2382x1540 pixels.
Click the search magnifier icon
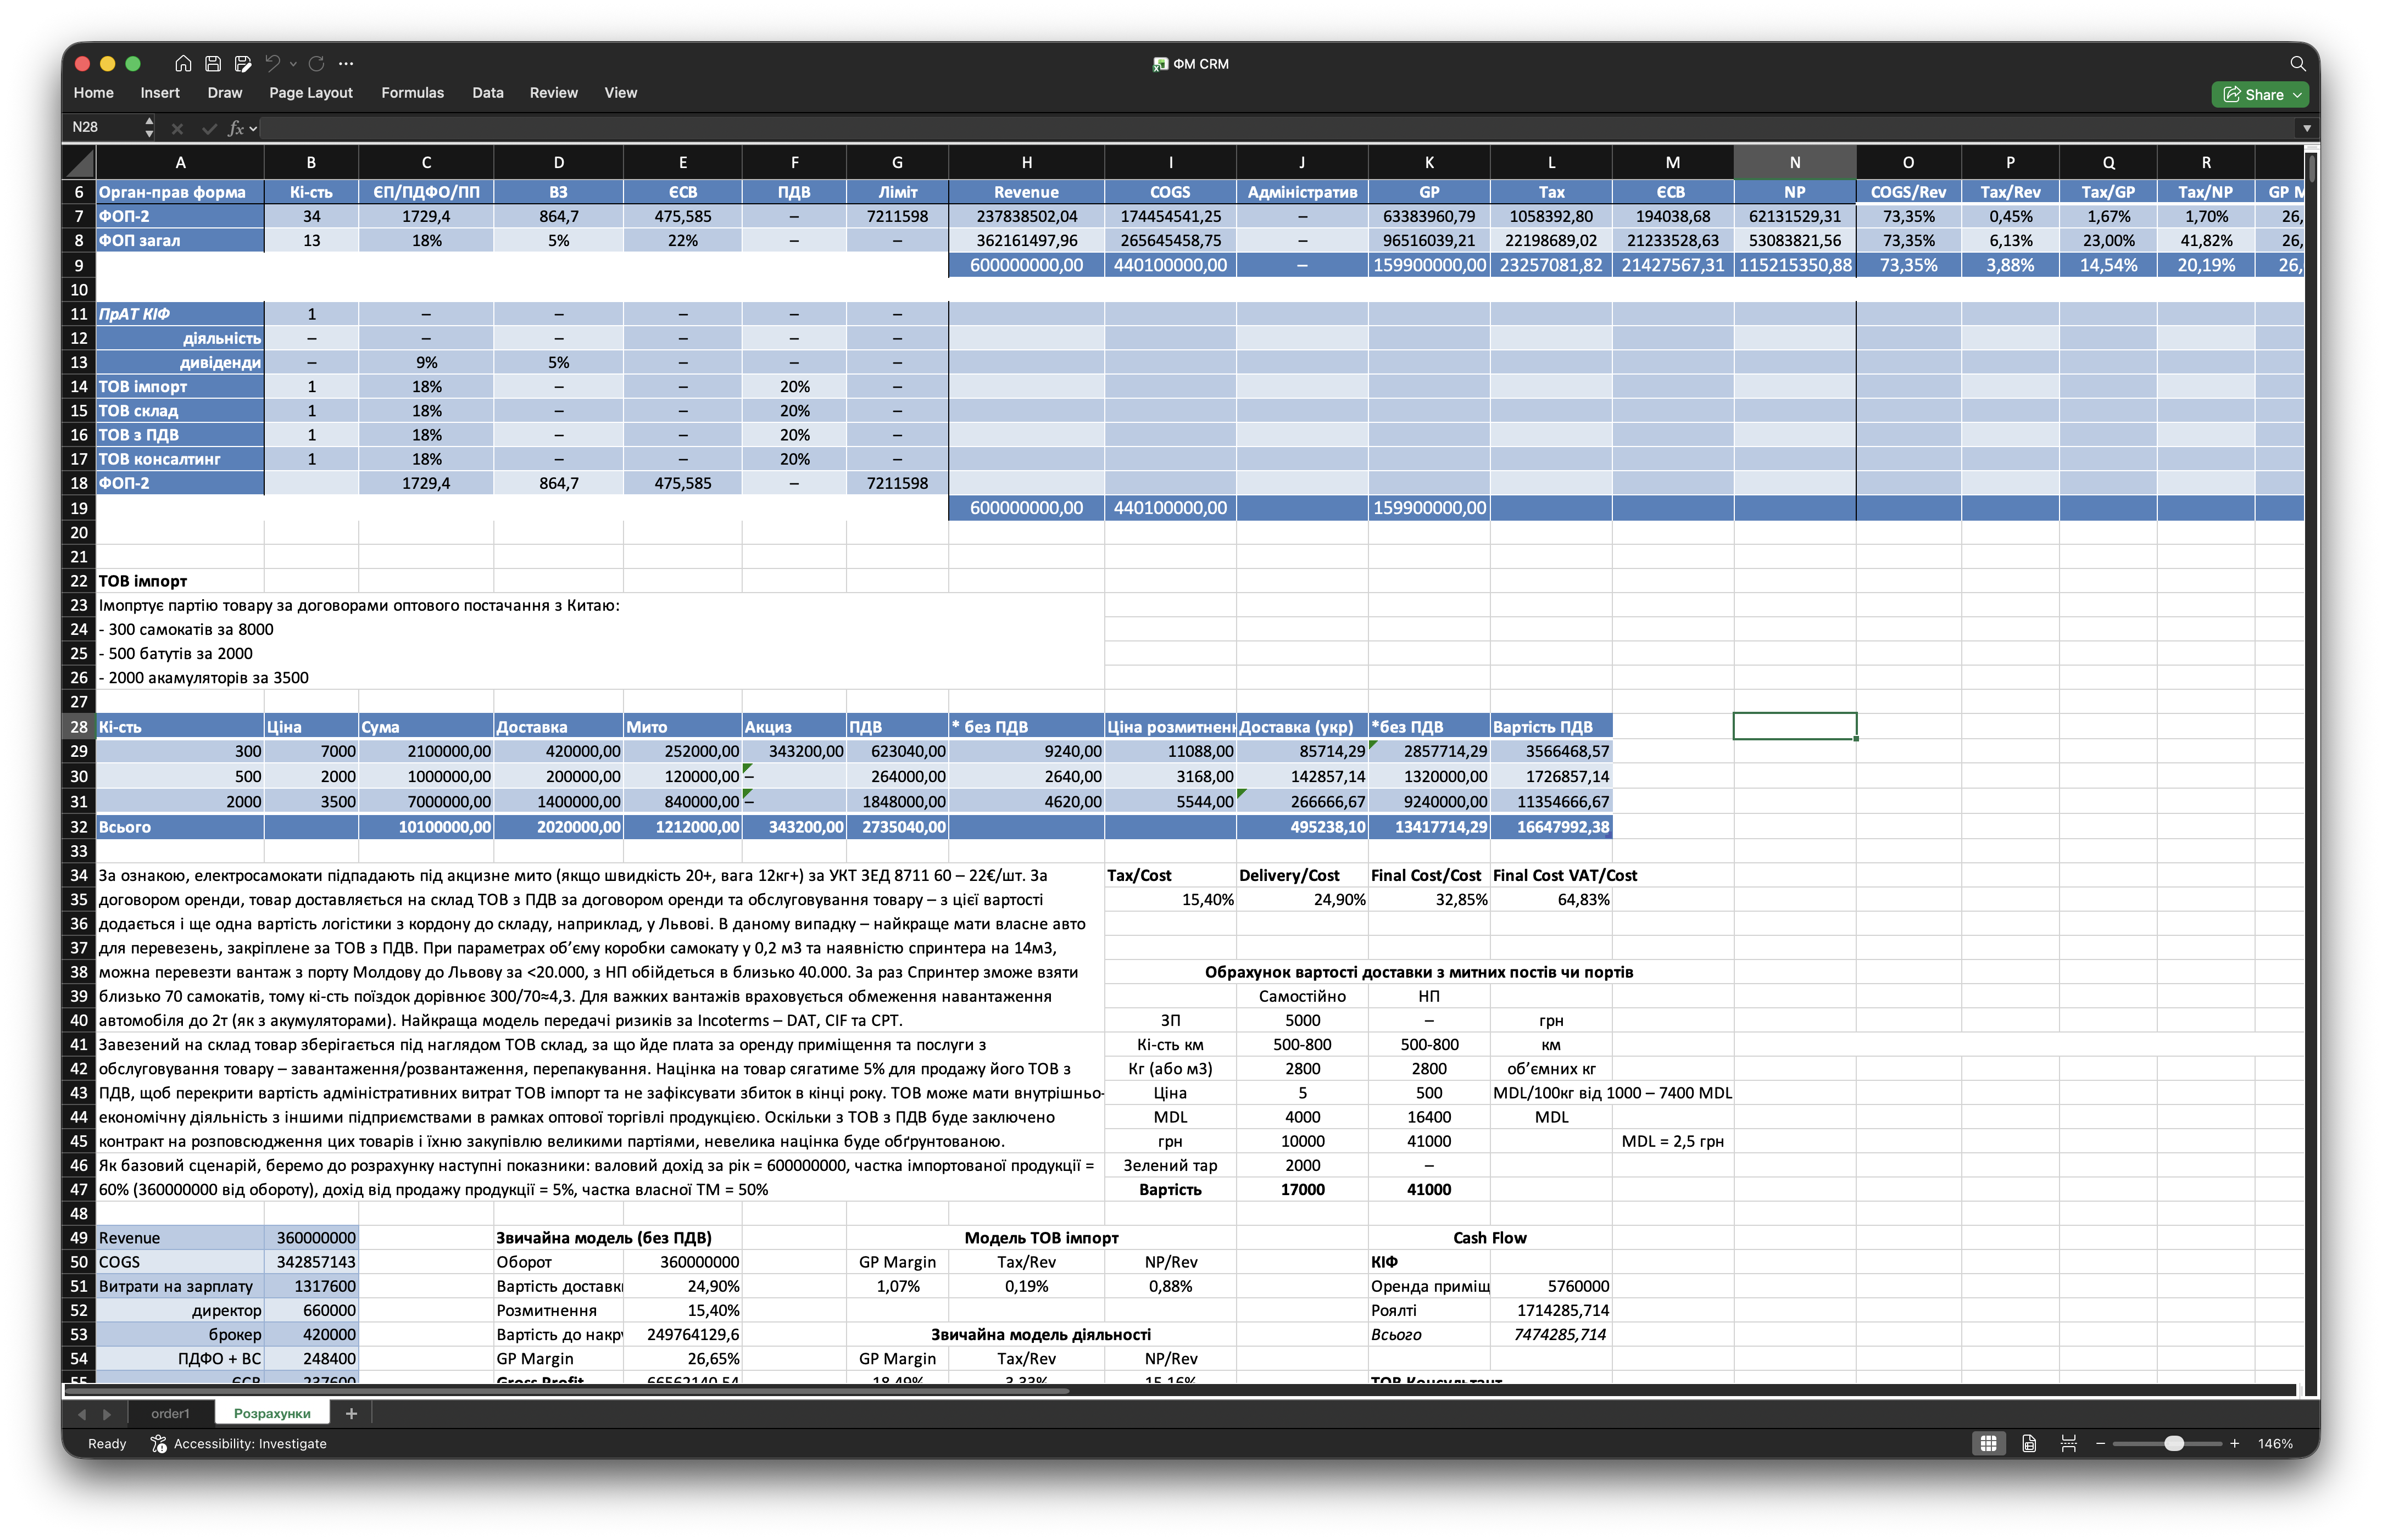2297,63
